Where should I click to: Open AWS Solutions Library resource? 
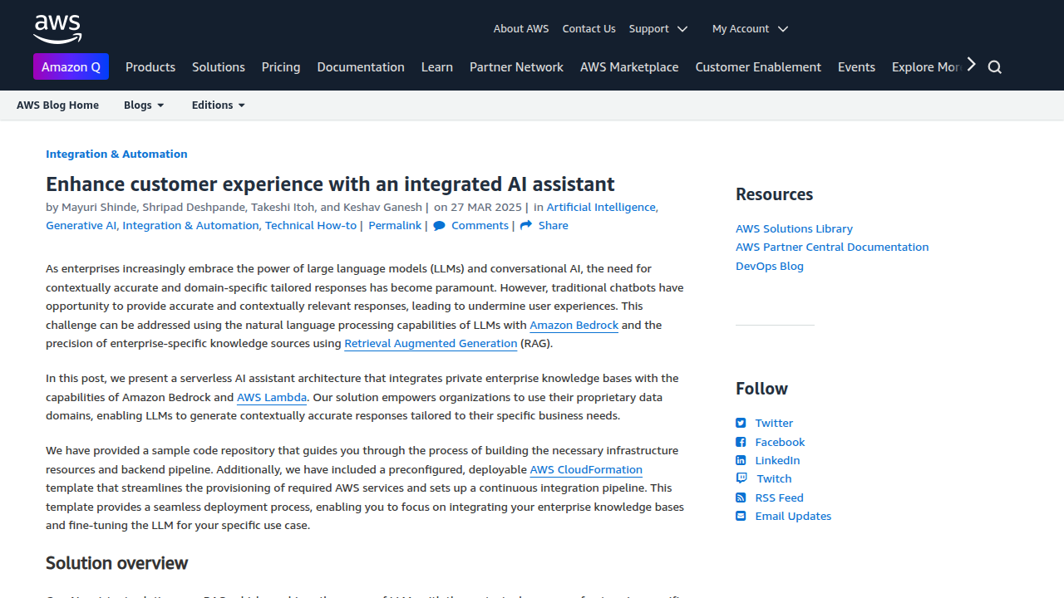pyautogui.click(x=794, y=228)
